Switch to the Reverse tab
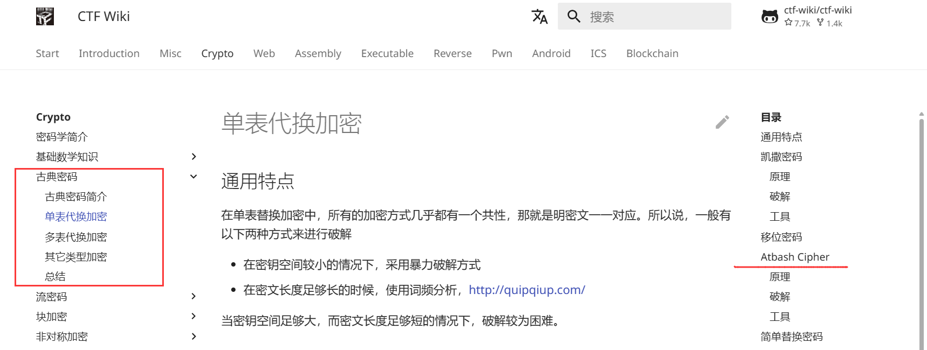 [453, 53]
